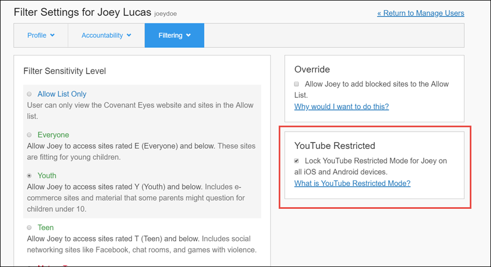Image resolution: width=491 pixels, height=267 pixels.
Task: Expand the Filtering dropdown chevron
Action: (x=188, y=35)
